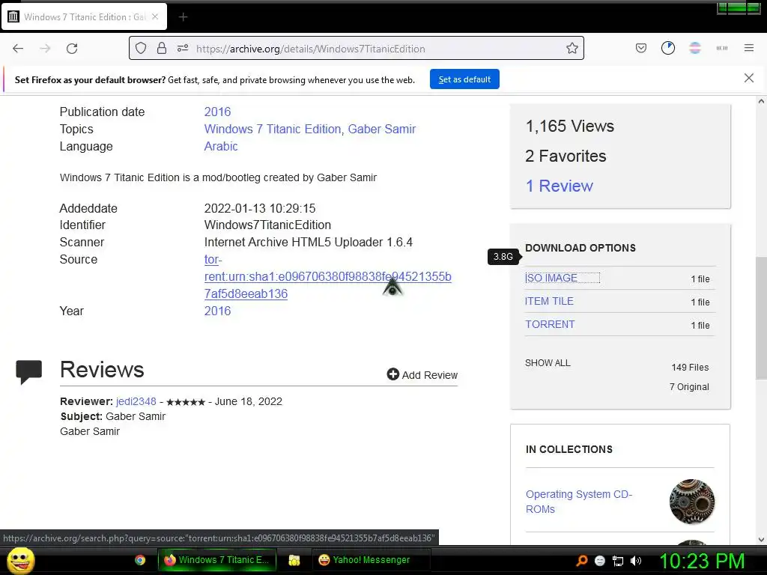This screenshot has width=767, height=575.
Task: Click SHOW ALL download files
Action: [x=548, y=363]
